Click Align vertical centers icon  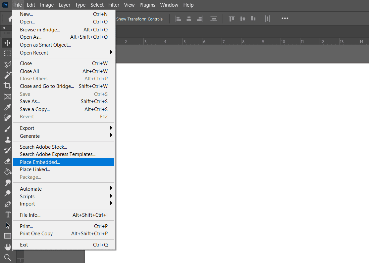tap(242, 19)
